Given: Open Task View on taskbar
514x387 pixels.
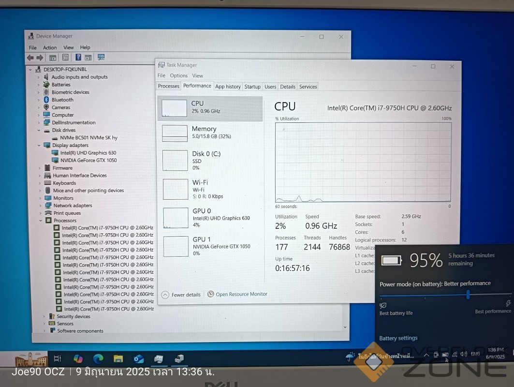Looking at the screenshot, I should pos(58,358).
